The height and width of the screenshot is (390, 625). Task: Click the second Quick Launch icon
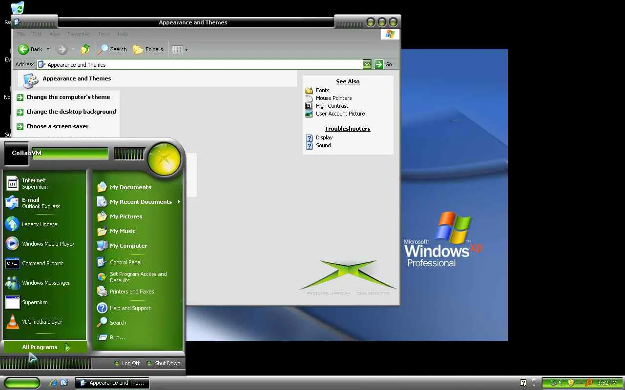click(x=64, y=383)
